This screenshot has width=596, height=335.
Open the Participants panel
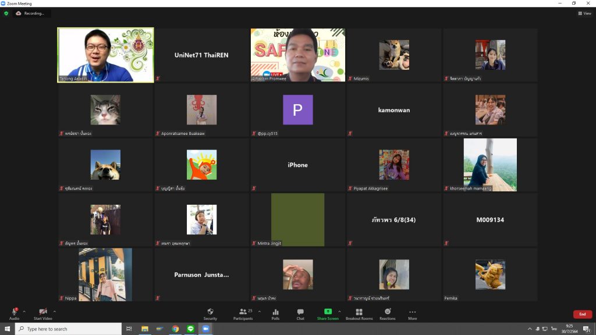243,312
